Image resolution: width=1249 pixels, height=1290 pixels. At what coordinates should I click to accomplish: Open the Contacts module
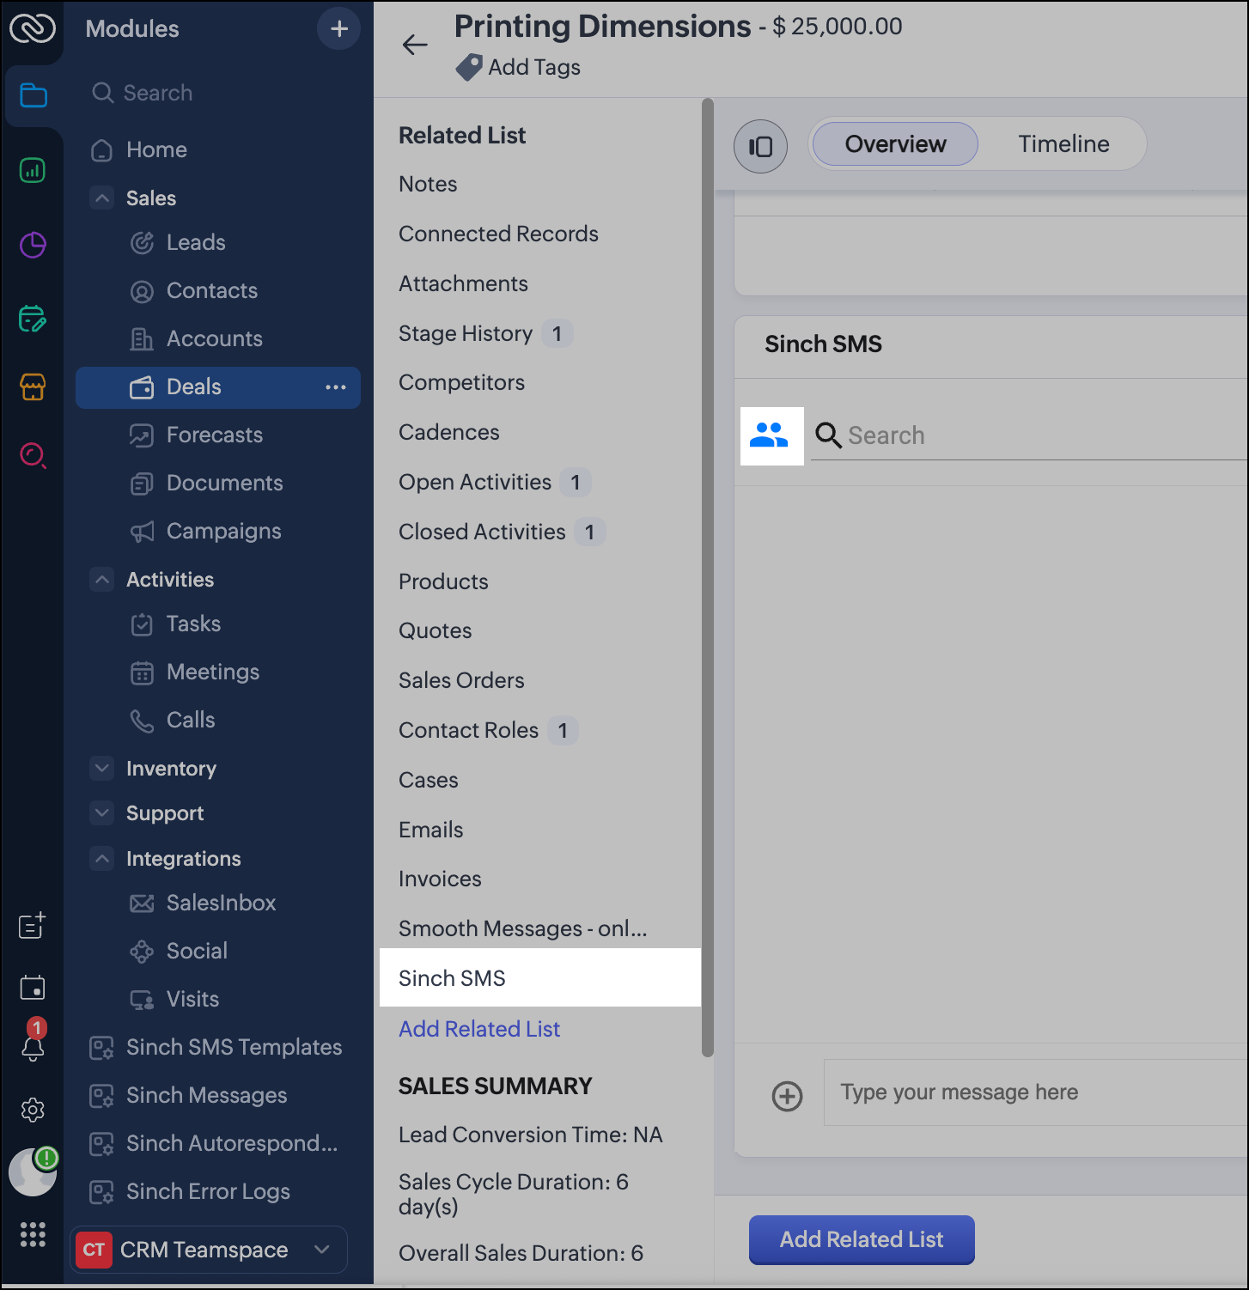(x=212, y=290)
